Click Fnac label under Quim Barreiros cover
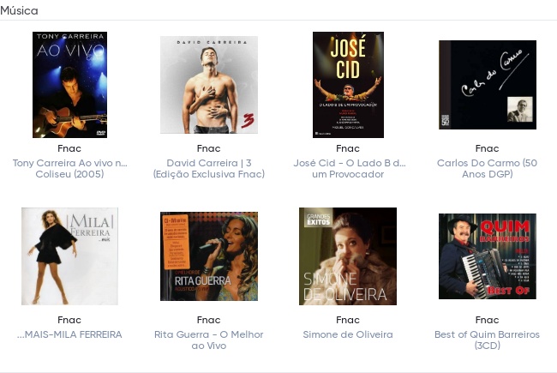 click(x=488, y=320)
